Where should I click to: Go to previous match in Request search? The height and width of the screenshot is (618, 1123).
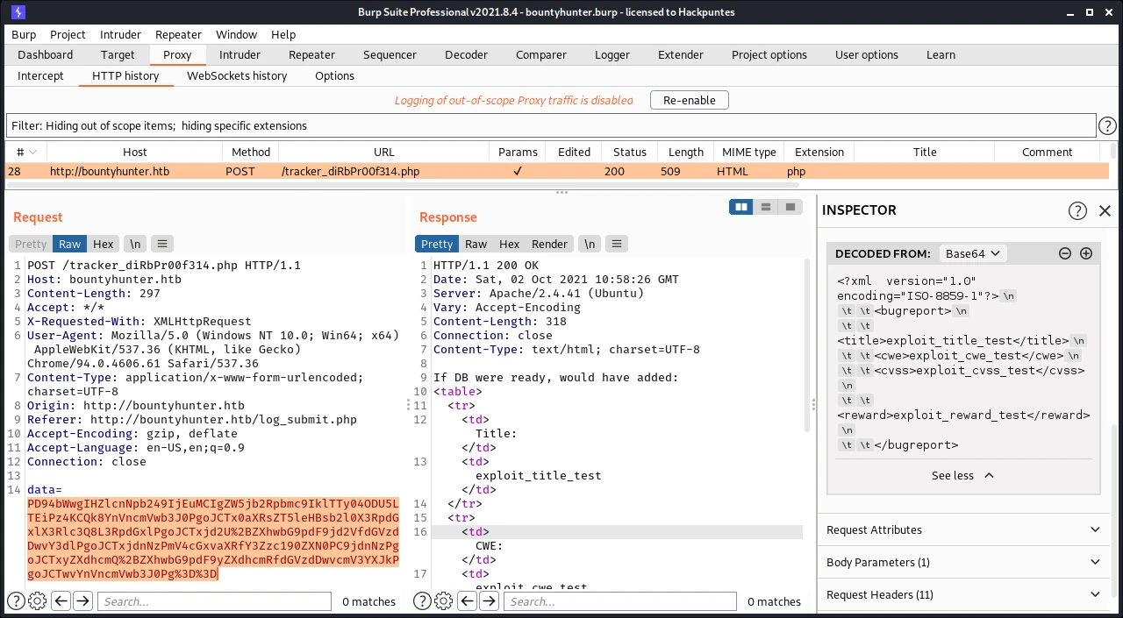(61, 601)
